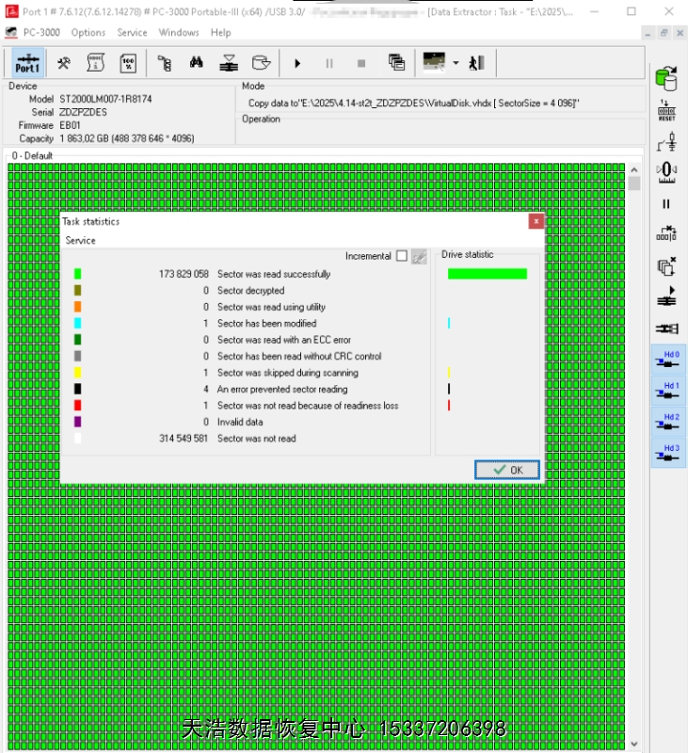Screen dimensions: 688x753
Task: Open the Windows menu
Action: point(179,32)
